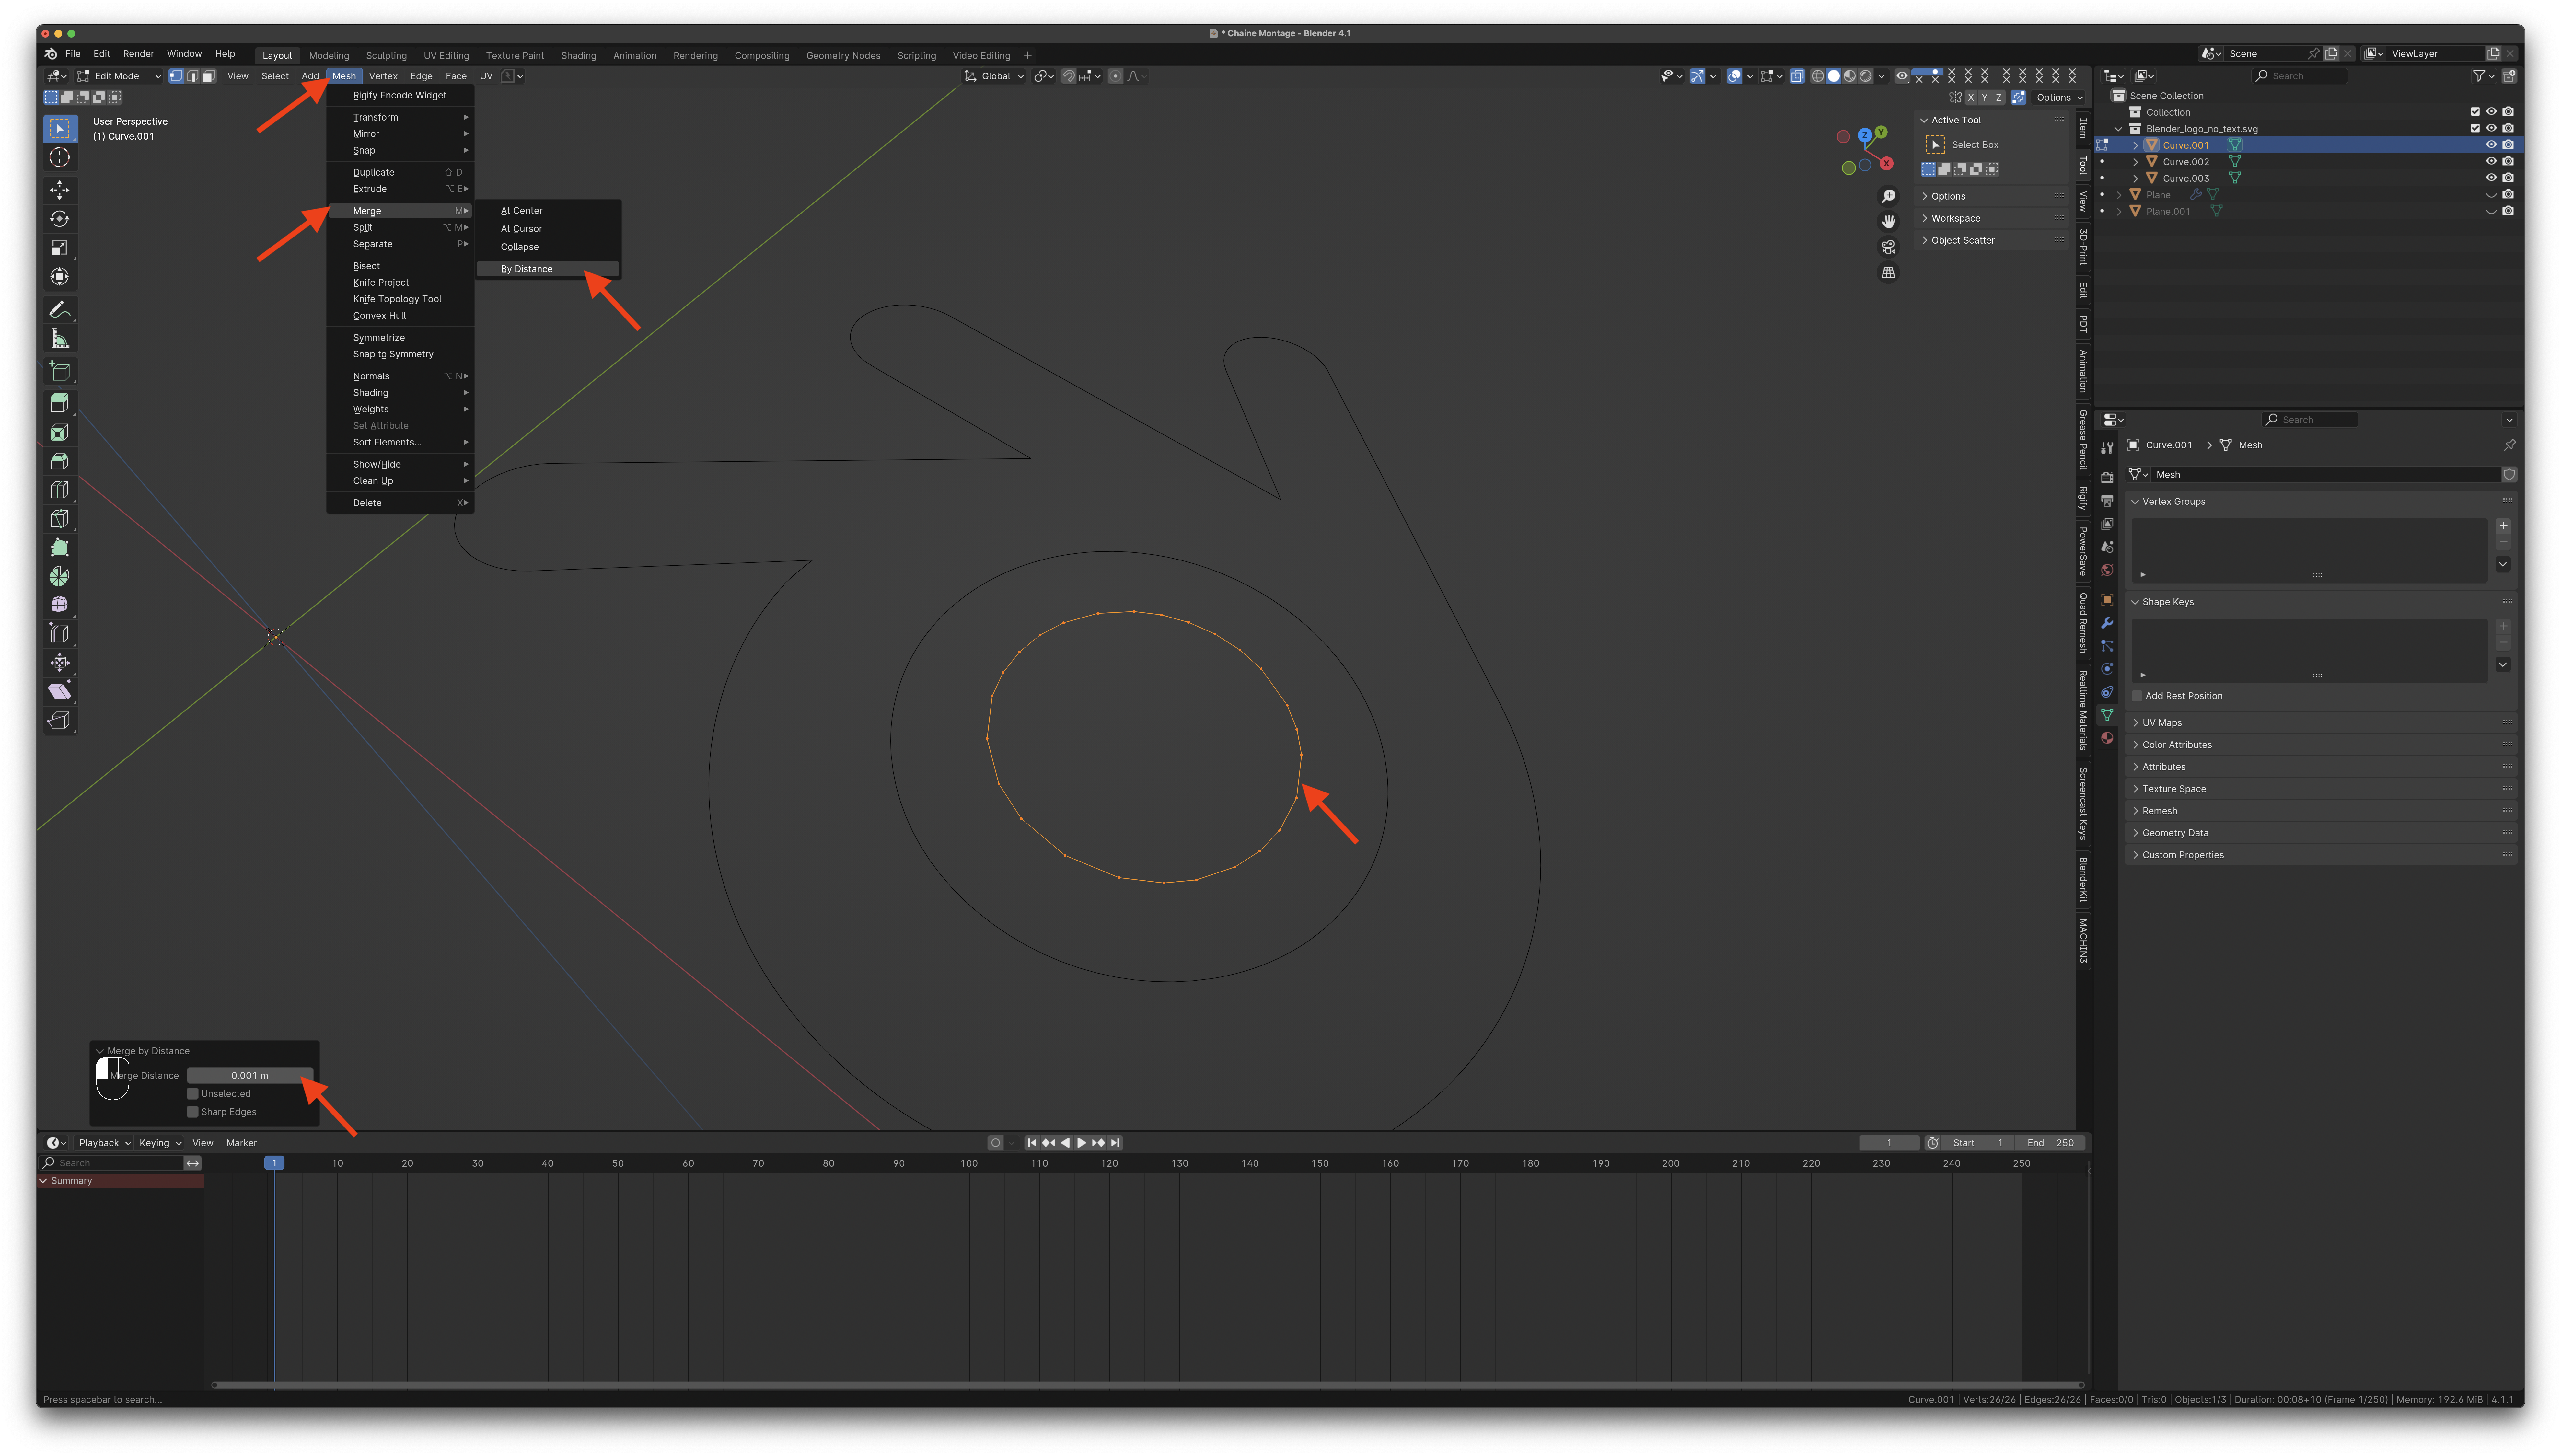The width and height of the screenshot is (2561, 1456).
Task: Click the current frame marker at frame 1
Action: (x=274, y=1163)
